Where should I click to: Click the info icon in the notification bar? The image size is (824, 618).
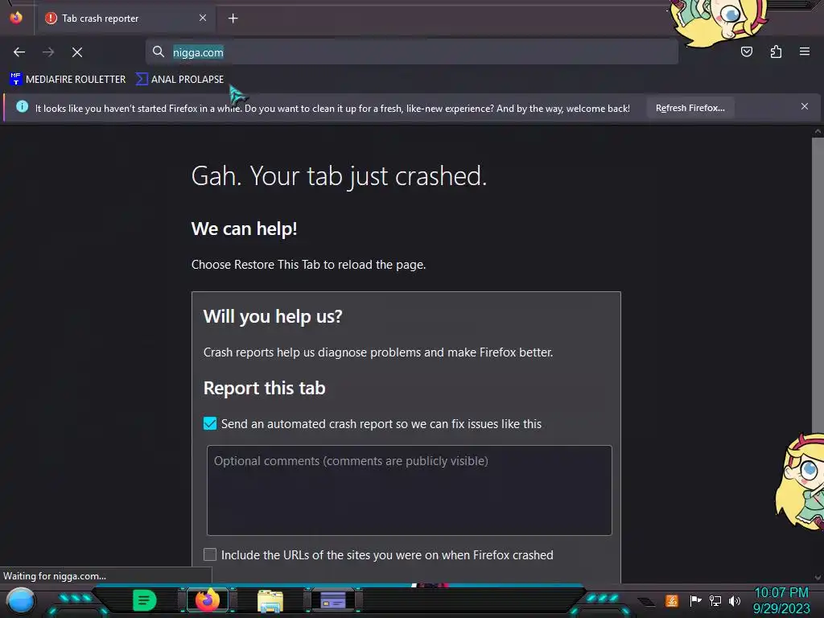point(22,107)
